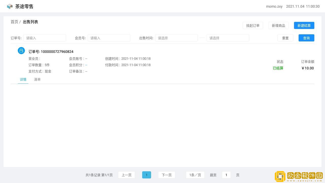This screenshot has width=325, height=183.
Task: Switch to the 详情 tab
Action: 23,80
